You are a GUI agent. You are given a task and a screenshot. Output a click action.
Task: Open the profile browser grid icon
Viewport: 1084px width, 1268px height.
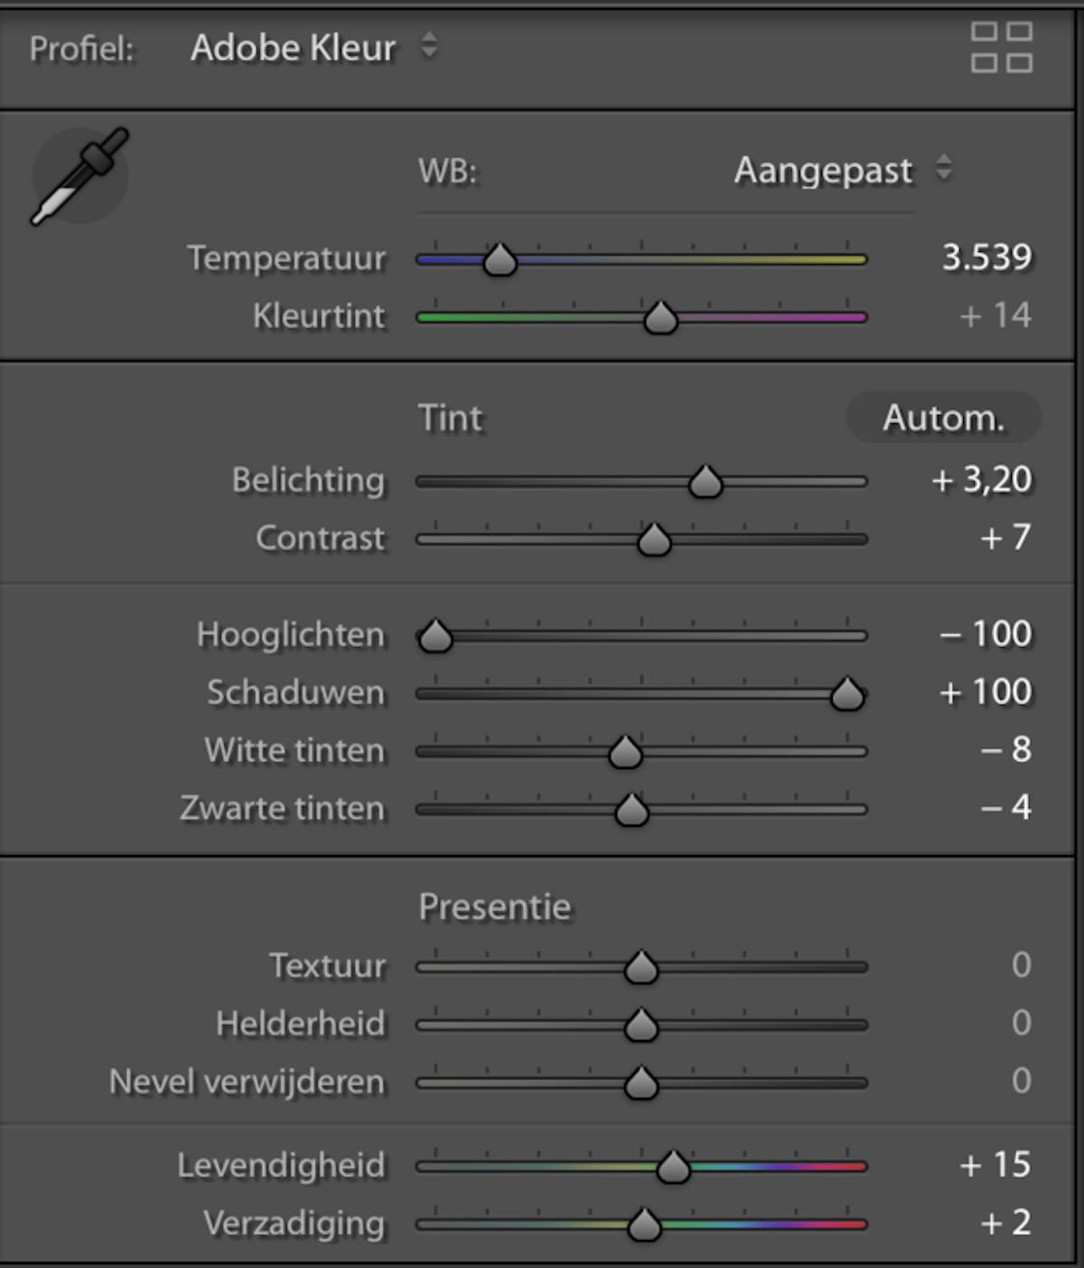click(x=1002, y=47)
